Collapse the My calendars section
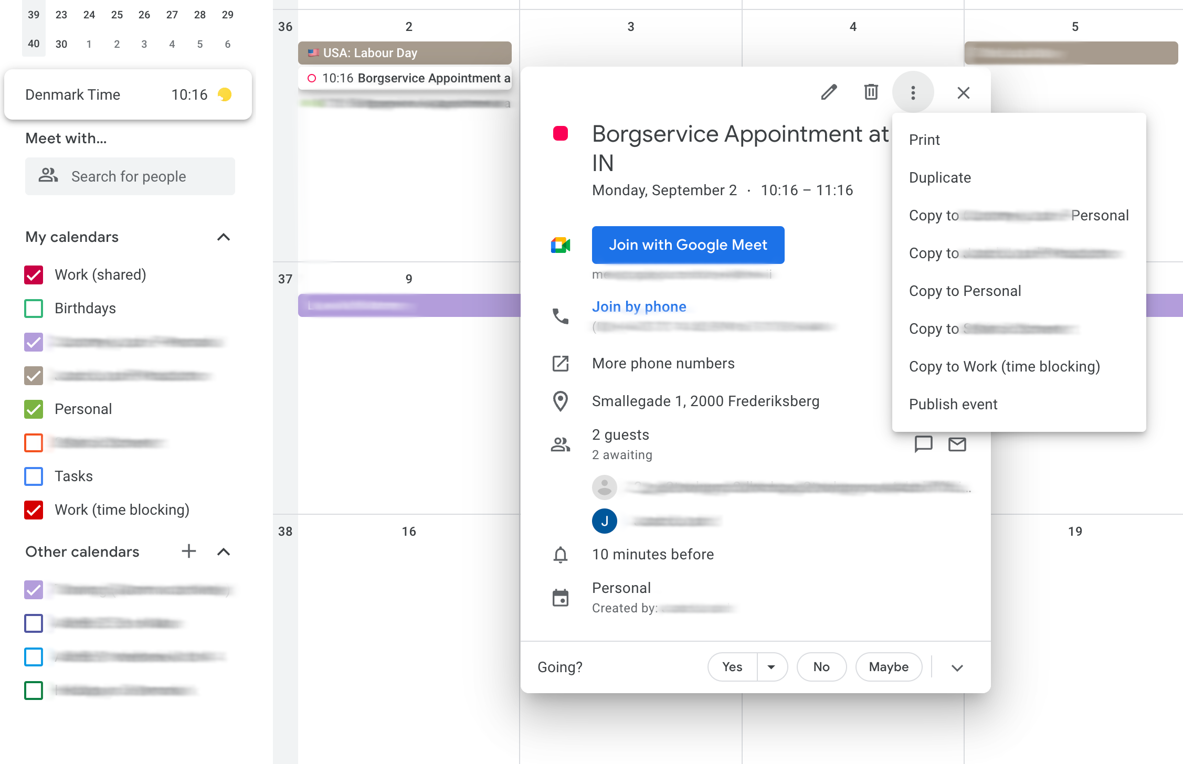1183x764 pixels. click(223, 237)
